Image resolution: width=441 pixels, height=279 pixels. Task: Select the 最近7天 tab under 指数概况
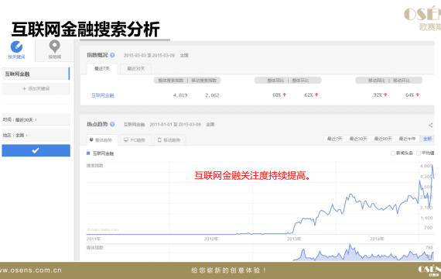click(x=102, y=69)
